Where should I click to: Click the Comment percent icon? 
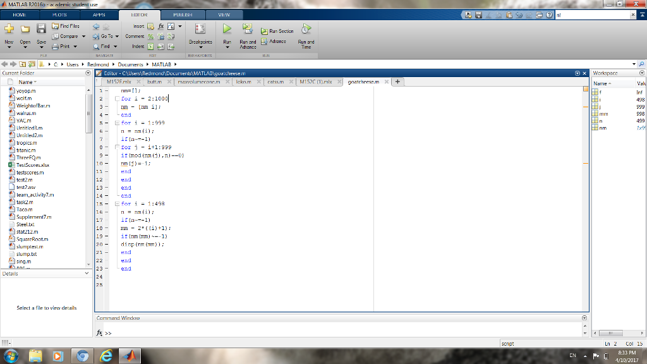[x=150, y=37]
